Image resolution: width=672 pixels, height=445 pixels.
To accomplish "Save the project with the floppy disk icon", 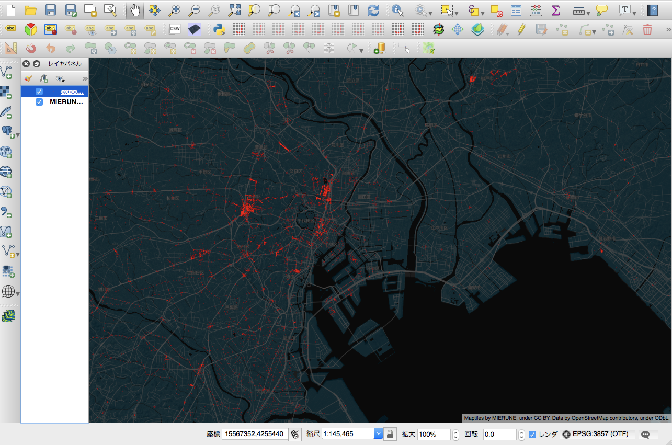I will point(51,10).
